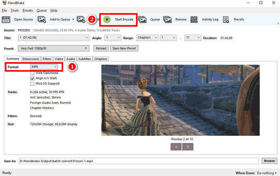Viewport: 280px width, 176px height.
Task: Click the Add to Queue icon
Action: [x=42, y=19]
